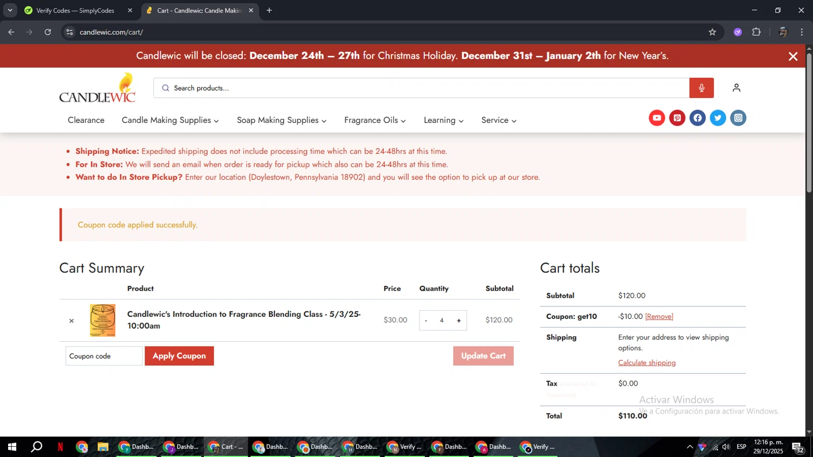This screenshot has height=457, width=813.
Task: Open the Chrome Cart window in taskbar
Action: [x=226, y=447]
